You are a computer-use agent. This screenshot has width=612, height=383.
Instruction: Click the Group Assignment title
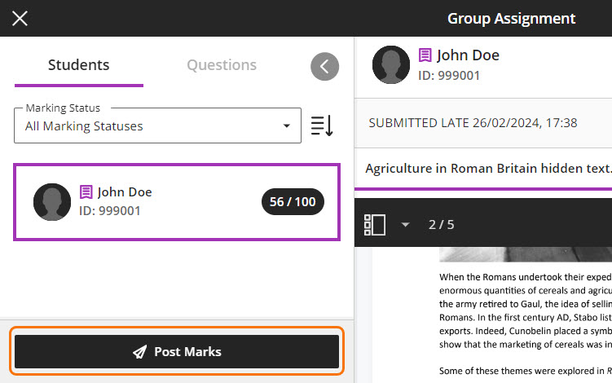pos(511,18)
